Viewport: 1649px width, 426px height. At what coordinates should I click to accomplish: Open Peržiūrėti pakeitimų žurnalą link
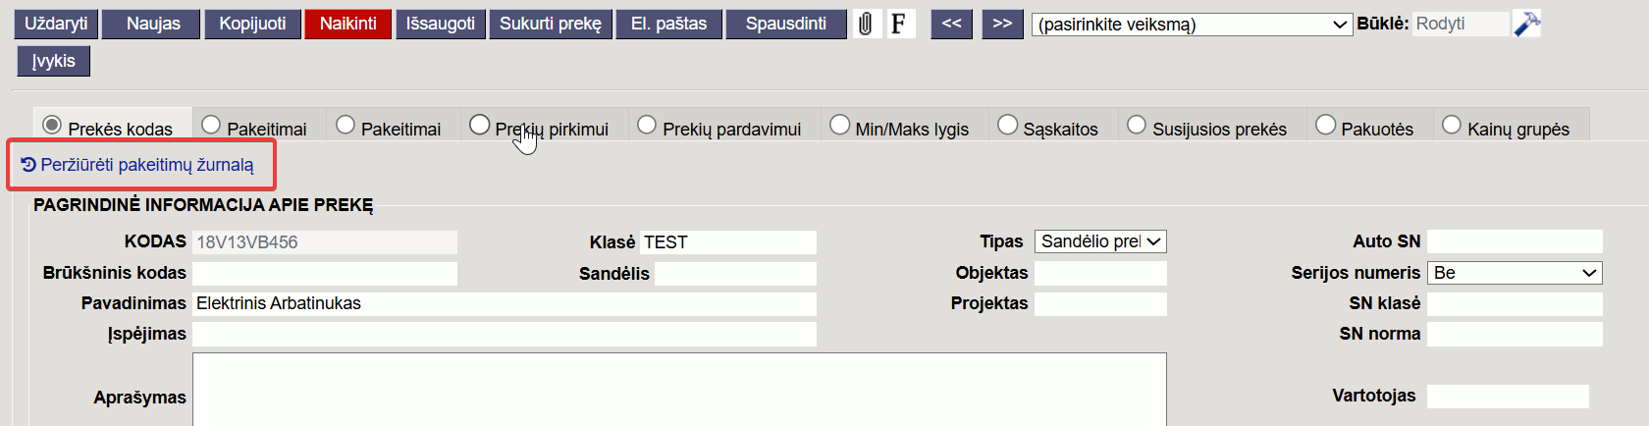[x=137, y=165]
